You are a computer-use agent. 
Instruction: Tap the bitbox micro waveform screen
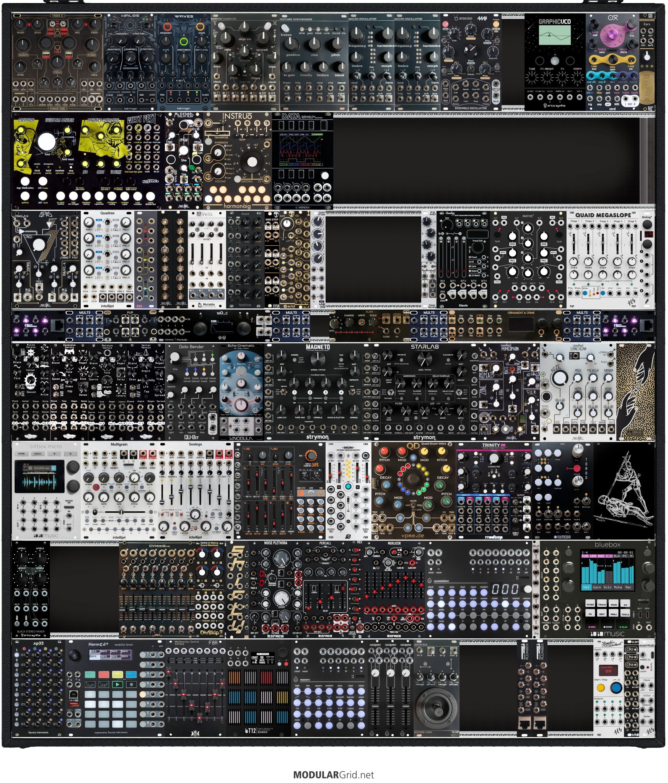coord(40,476)
